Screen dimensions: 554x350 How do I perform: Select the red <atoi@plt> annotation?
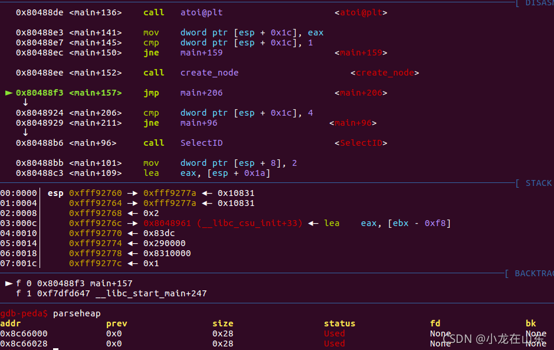pos(360,12)
